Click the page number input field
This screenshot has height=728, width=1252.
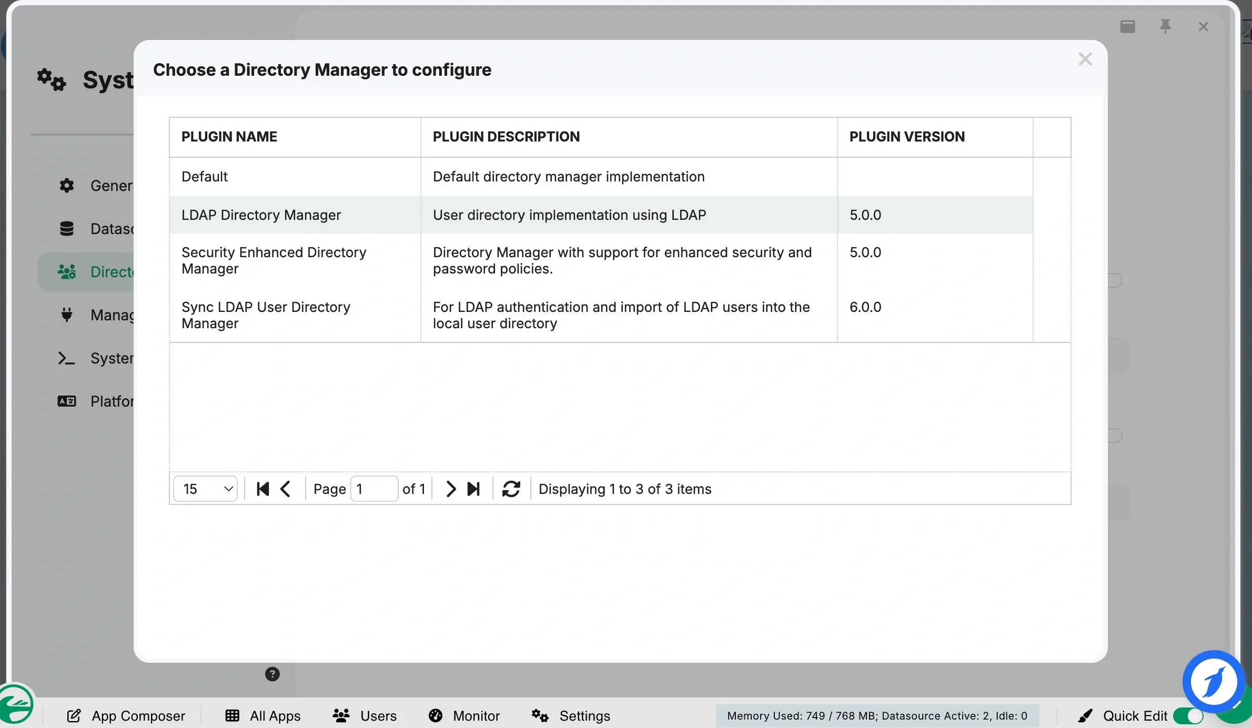coord(374,489)
